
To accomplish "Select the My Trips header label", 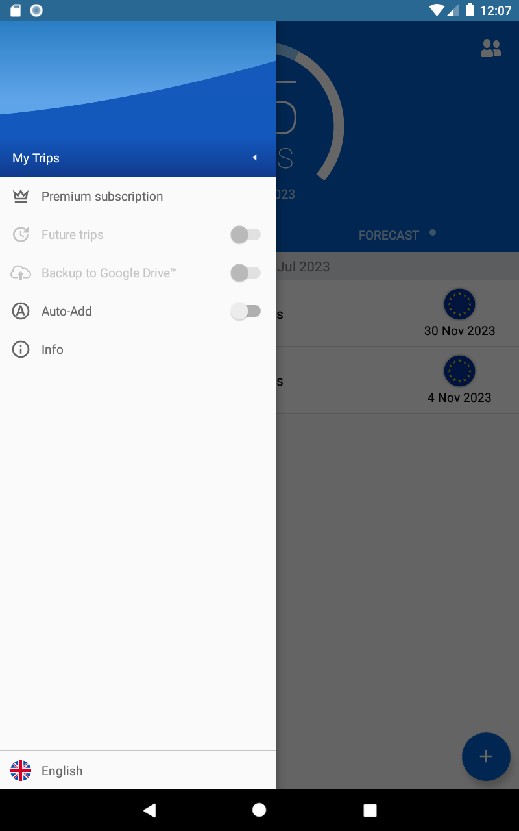I will (36, 158).
